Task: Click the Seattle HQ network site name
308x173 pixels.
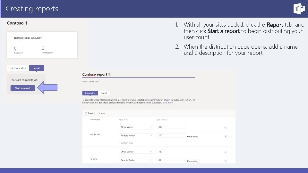Action: coord(95,134)
